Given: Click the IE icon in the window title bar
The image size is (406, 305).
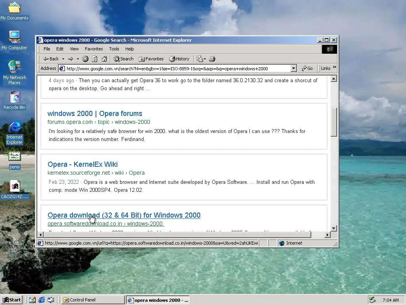Looking at the screenshot, I should (x=40, y=40).
